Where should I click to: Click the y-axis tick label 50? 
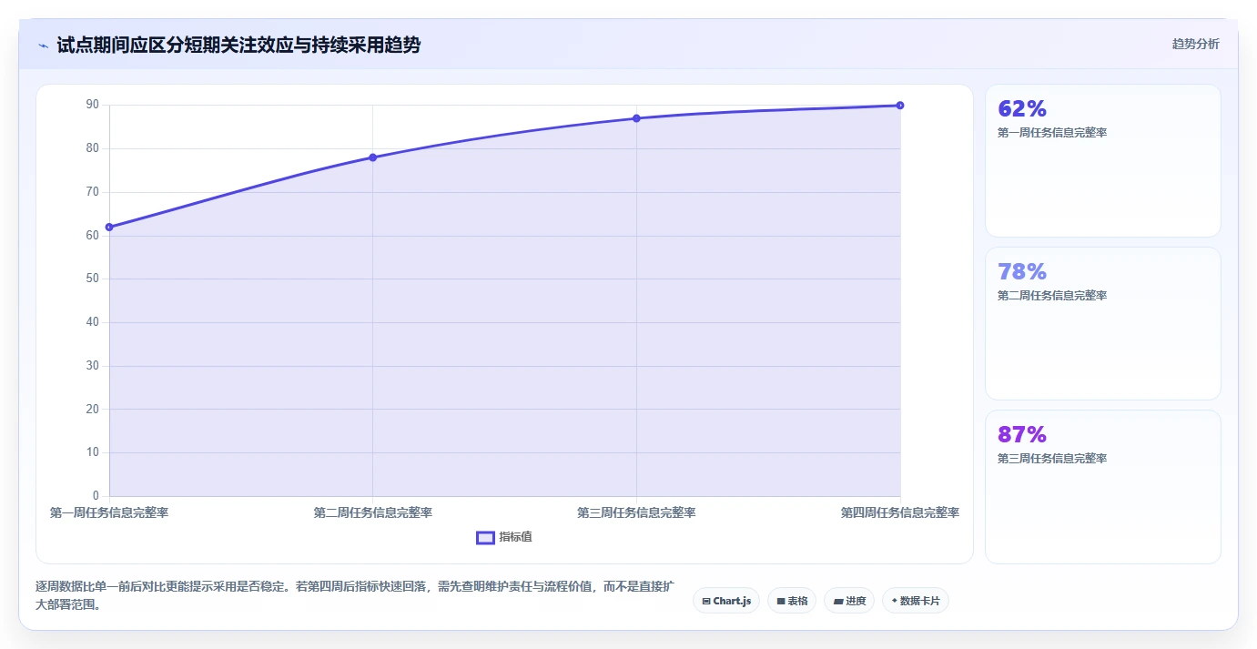click(92, 279)
